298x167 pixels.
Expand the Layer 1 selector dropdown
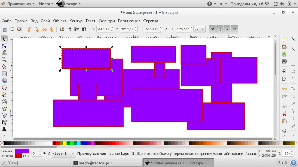coord(63,153)
